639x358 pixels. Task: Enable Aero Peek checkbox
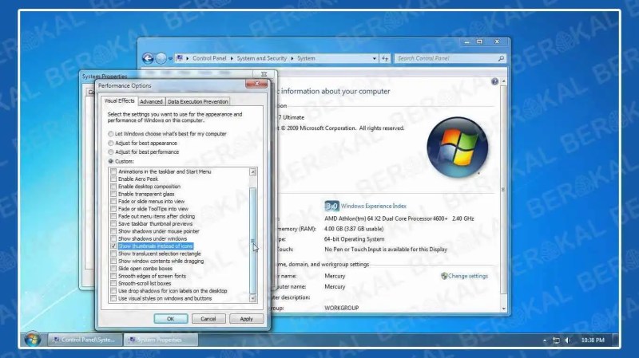(x=113, y=179)
